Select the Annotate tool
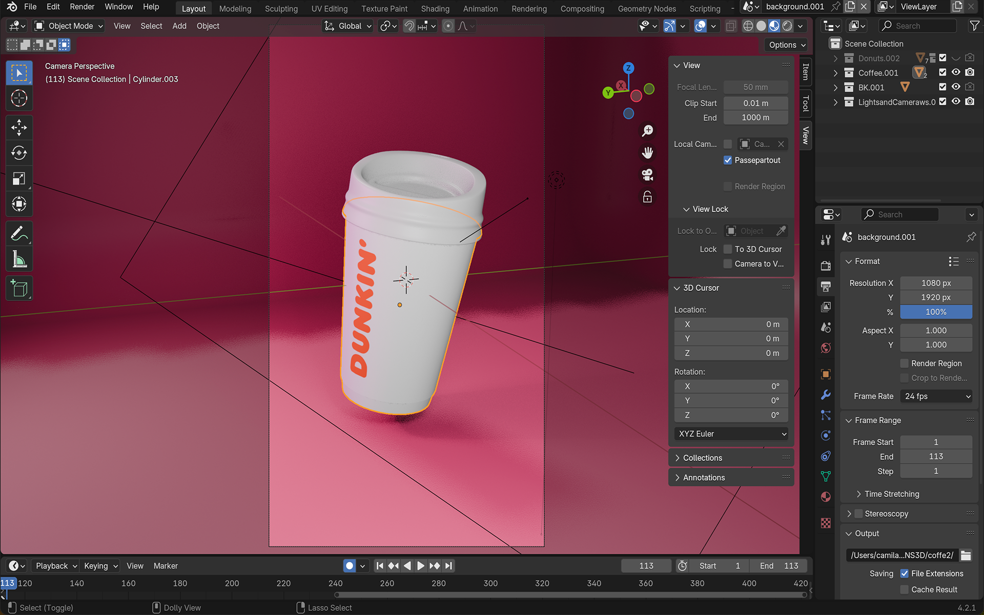This screenshot has width=984, height=615. 19,234
